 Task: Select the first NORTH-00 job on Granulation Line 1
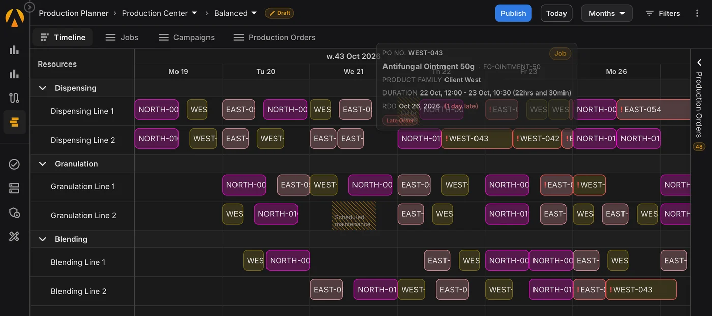pyautogui.click(x=244, y=185)
